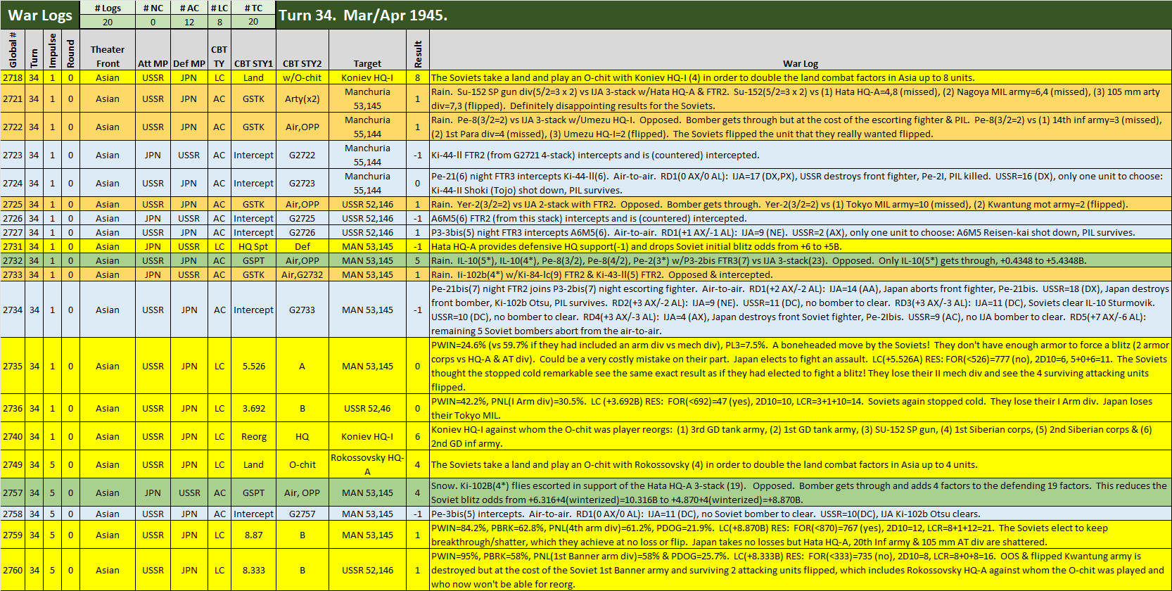Select the value 12 under # AC
The image size is (1172, 591).
click(x=189, y=22)
